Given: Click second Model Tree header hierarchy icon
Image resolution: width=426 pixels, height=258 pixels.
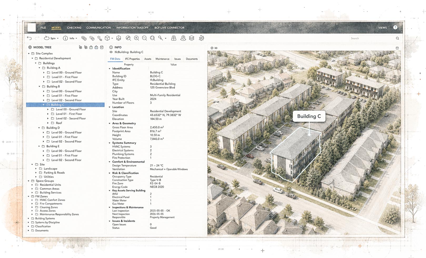Looking at the screenshot, I should [x=86, y=47].
